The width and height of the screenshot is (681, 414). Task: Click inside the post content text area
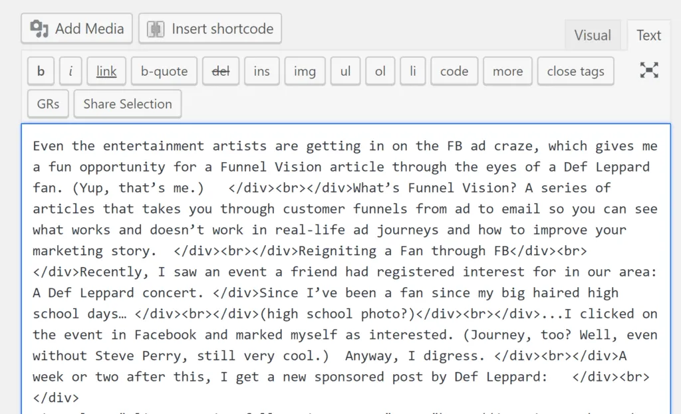point(346,269)
